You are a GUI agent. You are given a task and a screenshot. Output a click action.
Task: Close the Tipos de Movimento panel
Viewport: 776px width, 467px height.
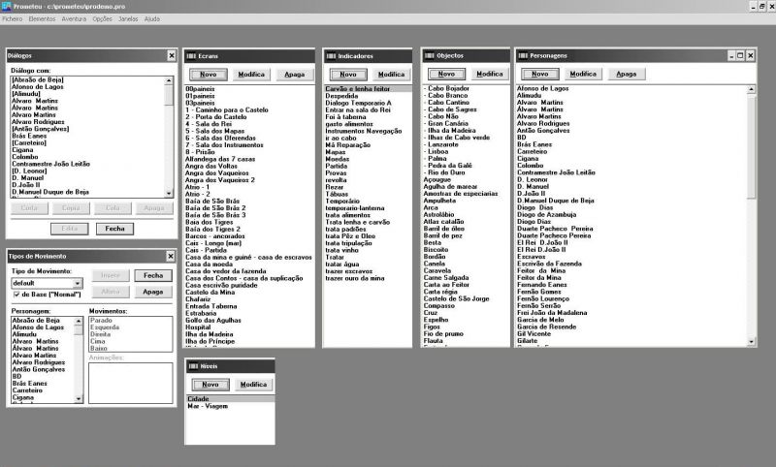click(x=172, y=256)
